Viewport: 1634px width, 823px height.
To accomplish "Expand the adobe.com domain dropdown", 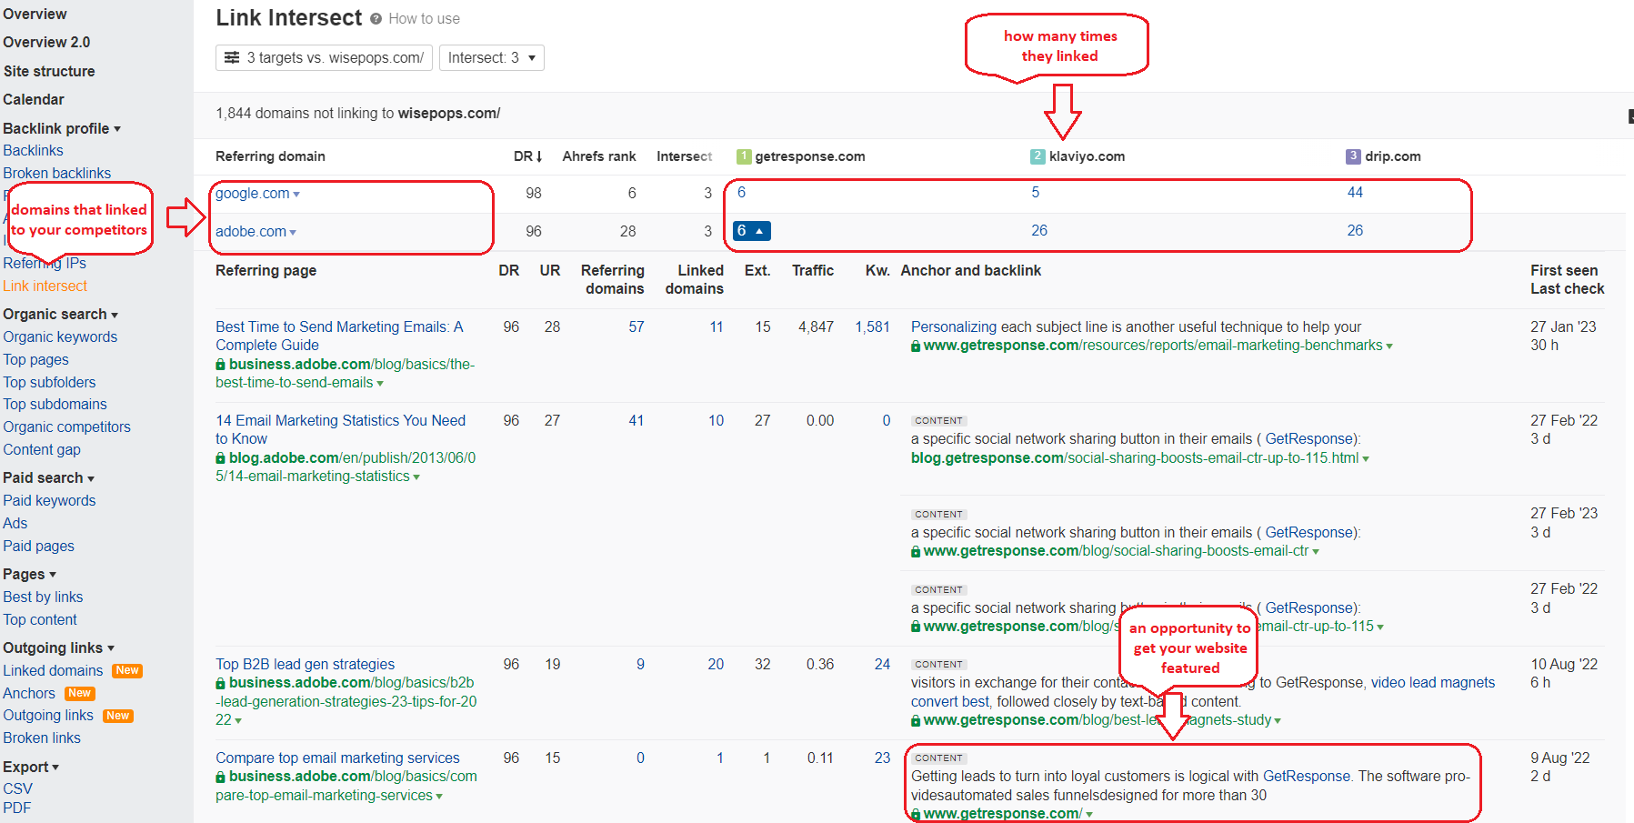I will (293, 233).
